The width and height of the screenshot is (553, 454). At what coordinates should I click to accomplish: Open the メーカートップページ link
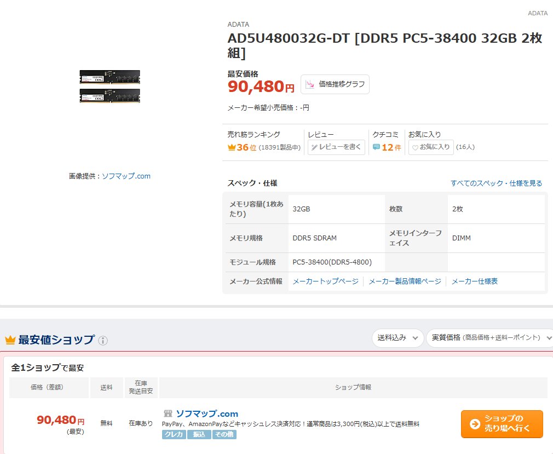tap(326, 281)
